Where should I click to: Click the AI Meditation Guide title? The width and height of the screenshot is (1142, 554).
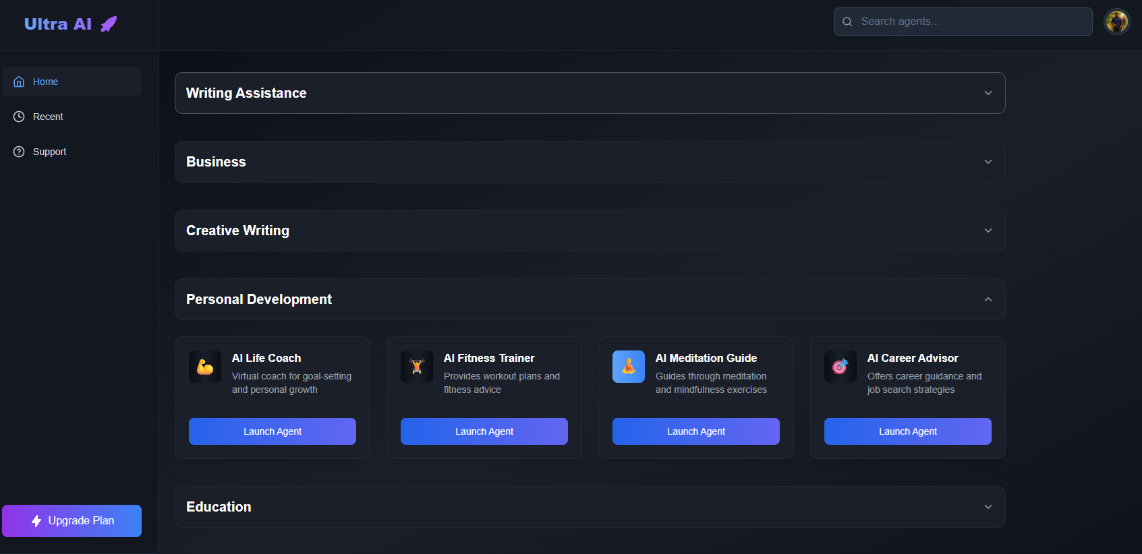click(x=706, y=358)
